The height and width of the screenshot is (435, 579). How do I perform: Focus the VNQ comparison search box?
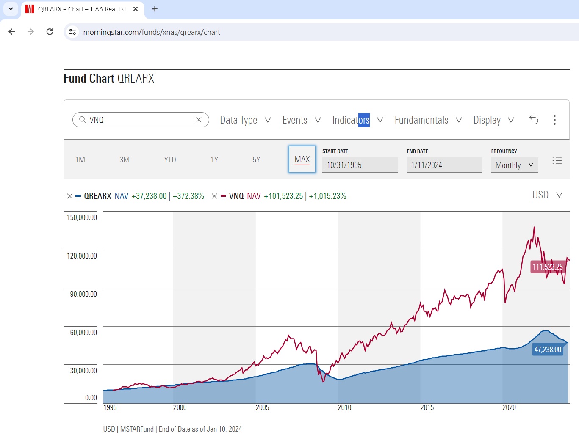point(141,120)
